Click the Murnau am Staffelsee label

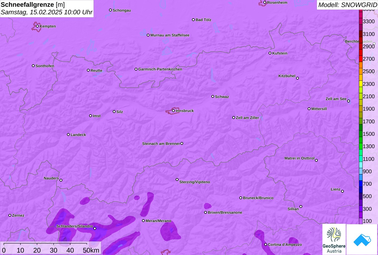(170, 35)
